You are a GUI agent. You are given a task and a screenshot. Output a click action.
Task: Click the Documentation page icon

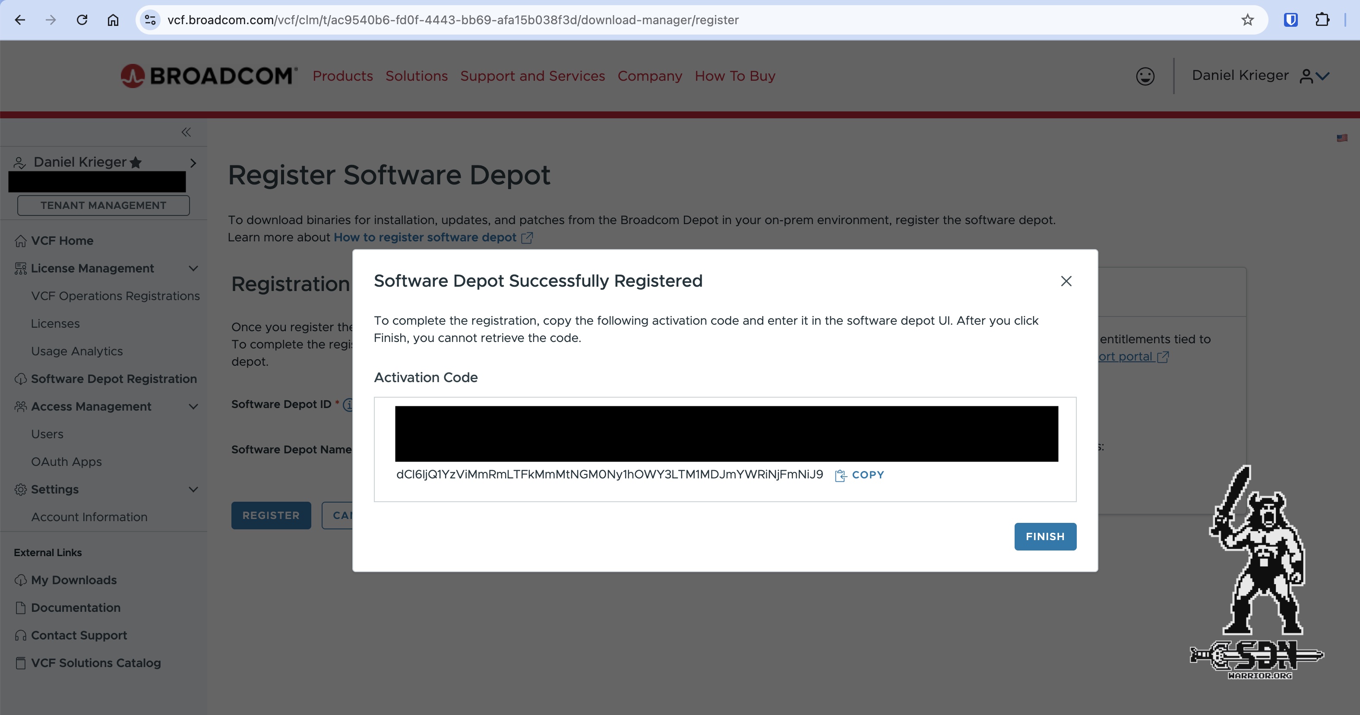point(21,608)
